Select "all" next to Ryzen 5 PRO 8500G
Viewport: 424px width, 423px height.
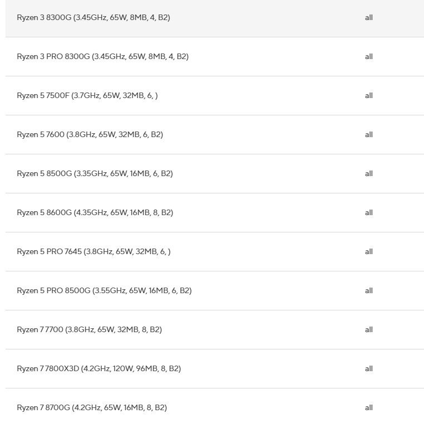pos(369,290)
